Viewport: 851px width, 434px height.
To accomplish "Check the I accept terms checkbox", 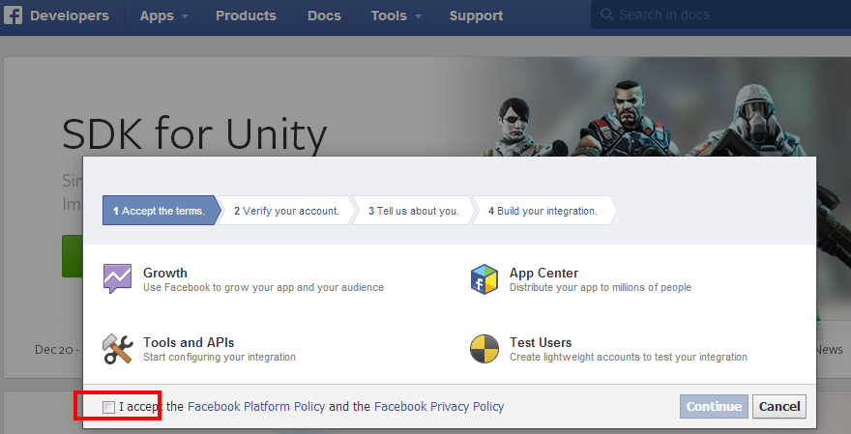I will click(108, 407).
